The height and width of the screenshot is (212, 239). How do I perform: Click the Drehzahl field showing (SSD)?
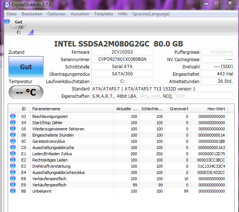[x=217, y=67]
